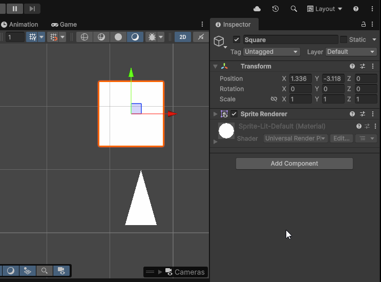Click the shader Edit... button
This screenshot has height=282, width=381.
click(342, 138)
